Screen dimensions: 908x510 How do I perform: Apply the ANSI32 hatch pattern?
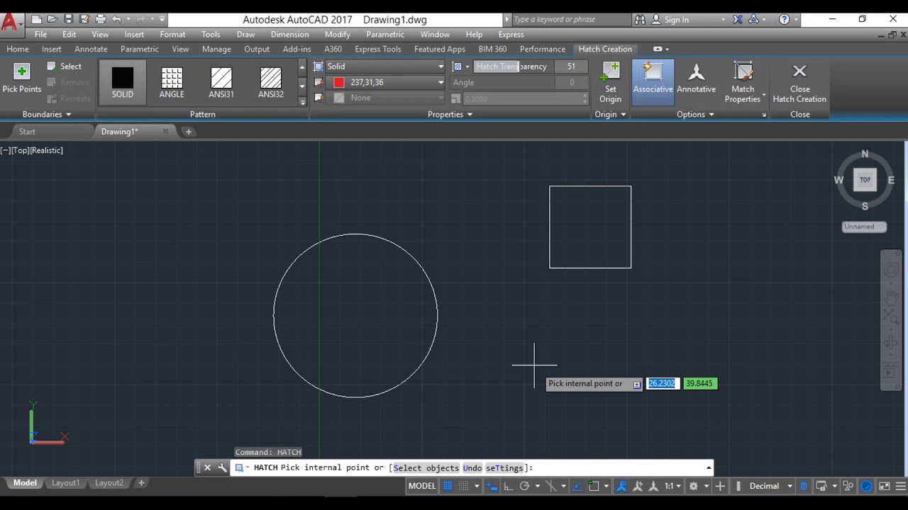coord(271,82)
